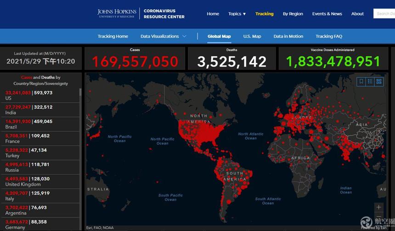Switch to the Global Map tab
Viewport: 395px width, 231px height.
point(219,36)
